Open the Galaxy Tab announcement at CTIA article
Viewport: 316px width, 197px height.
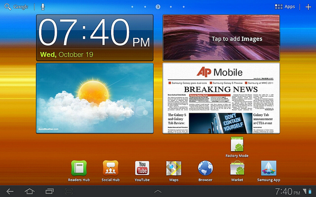pyautogui.click(x=263, y=119)
